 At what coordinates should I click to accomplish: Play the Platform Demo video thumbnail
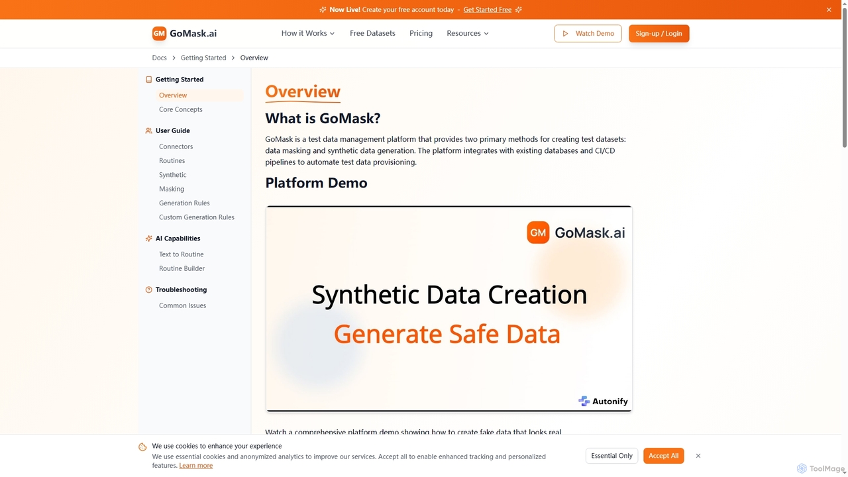point(449,309)
